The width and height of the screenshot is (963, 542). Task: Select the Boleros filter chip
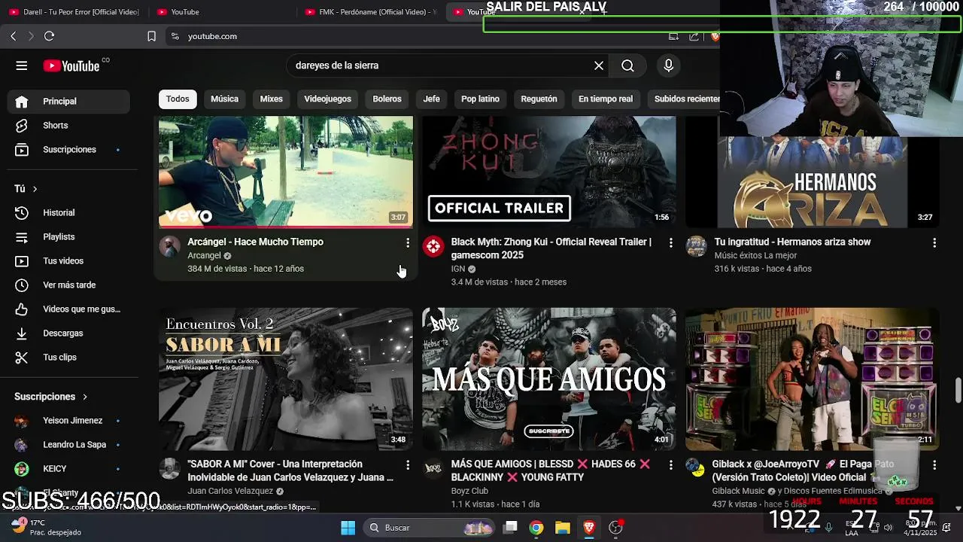[x=387, y=99]
